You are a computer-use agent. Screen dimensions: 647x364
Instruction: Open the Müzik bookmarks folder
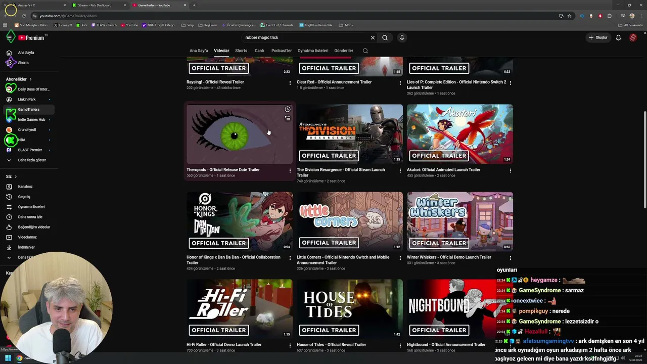(345, 25)
